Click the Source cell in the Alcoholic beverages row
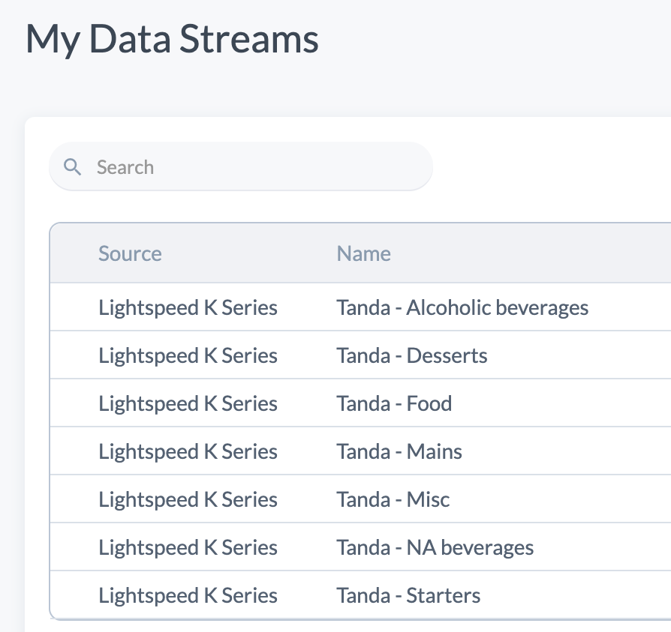The width and height of the screenshot is (671, 632). click(x=188, y=307)
